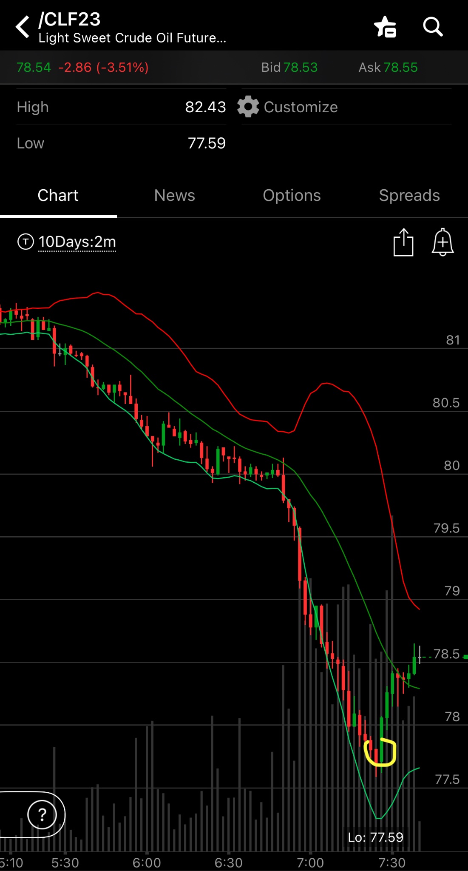This screenshot has width=468, height=871.
Task: Switch to the Options tab
Action: click(292, 196)
